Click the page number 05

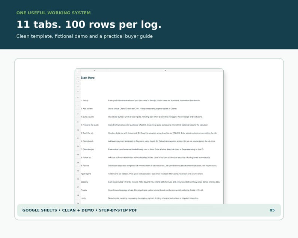click(x=272, y=210)
